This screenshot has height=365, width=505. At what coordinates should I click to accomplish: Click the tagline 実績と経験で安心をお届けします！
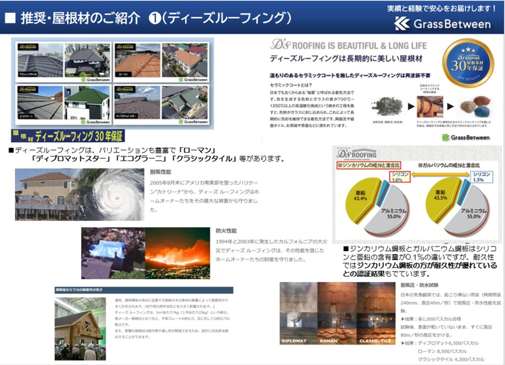pyautogui.click(x=441, y=8)
